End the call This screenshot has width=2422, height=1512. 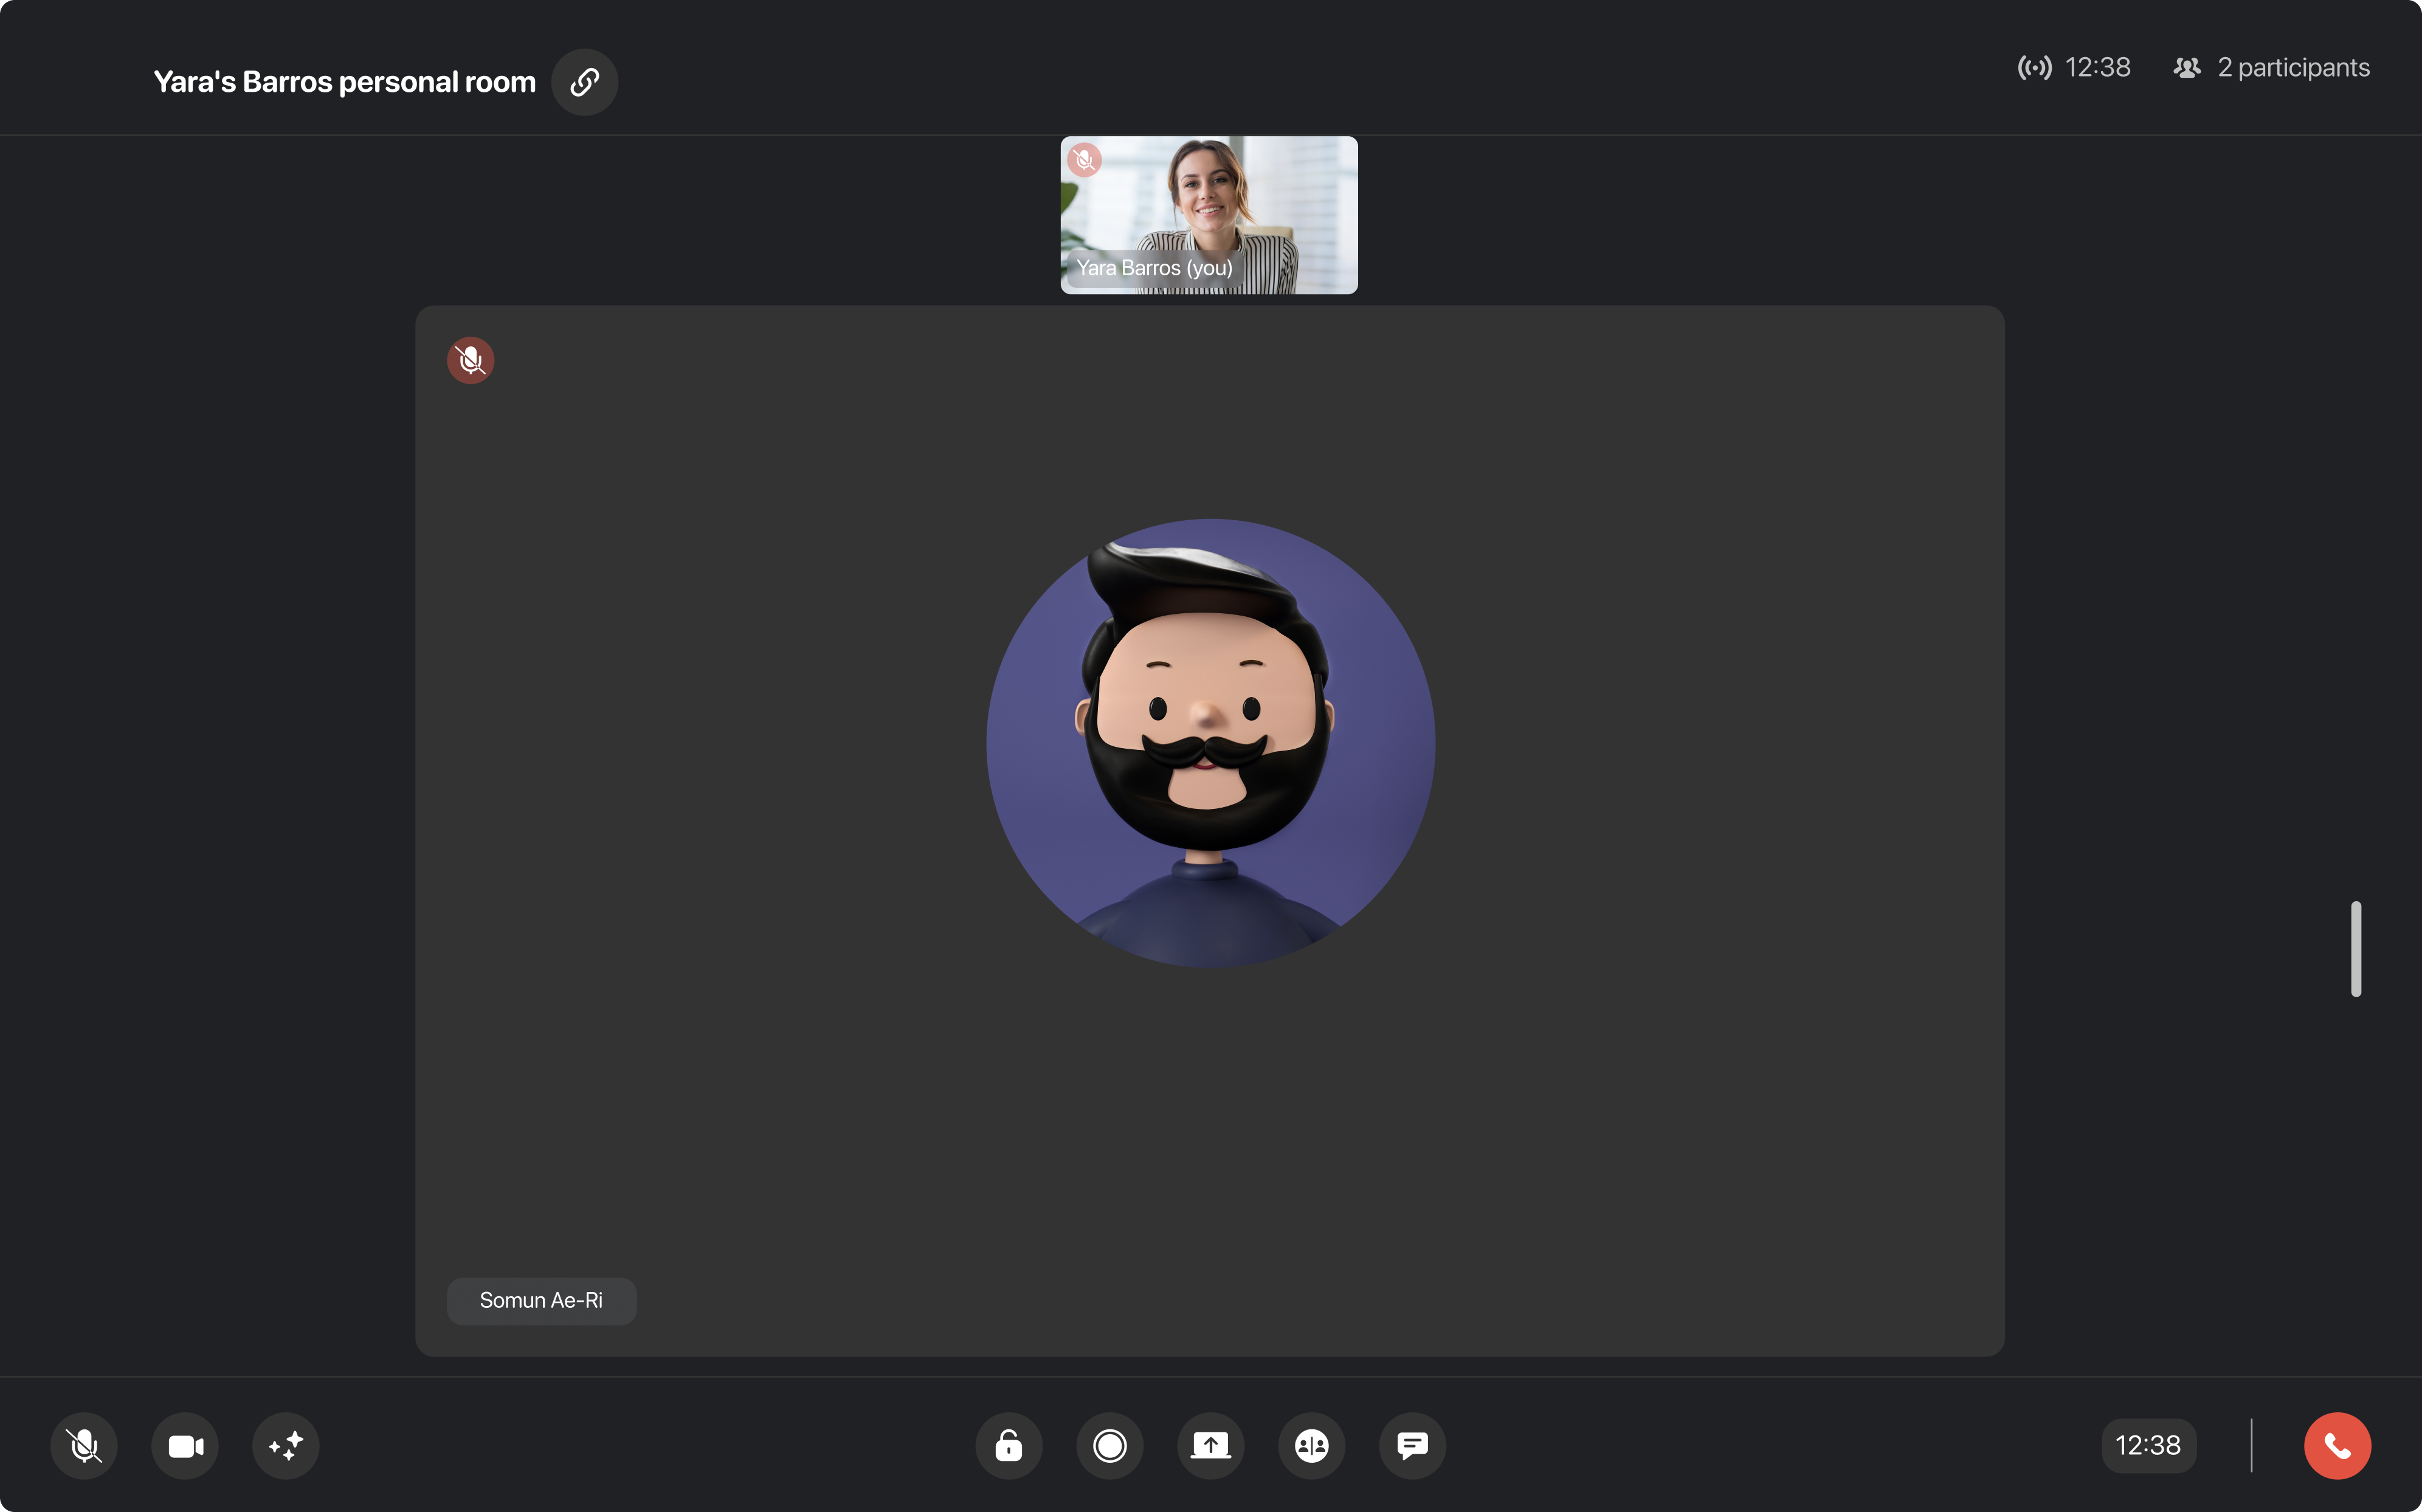click(x=2338, y=1445)
